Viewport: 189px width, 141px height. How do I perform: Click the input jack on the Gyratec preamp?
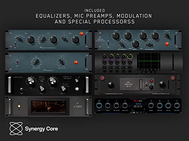click(22, 89)
